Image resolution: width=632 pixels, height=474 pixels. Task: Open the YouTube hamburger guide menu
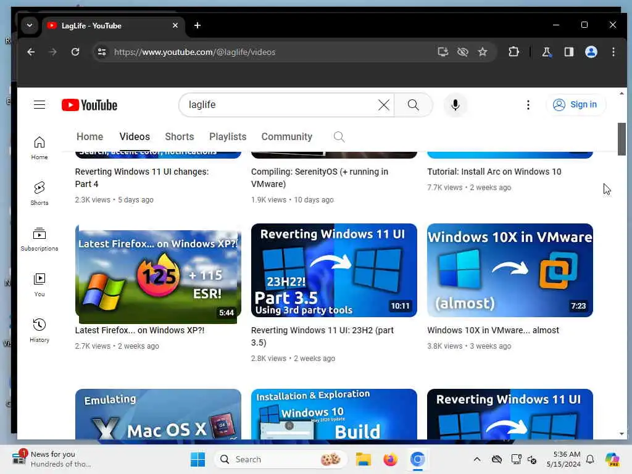pyautogui.click(x=39, y=105)
